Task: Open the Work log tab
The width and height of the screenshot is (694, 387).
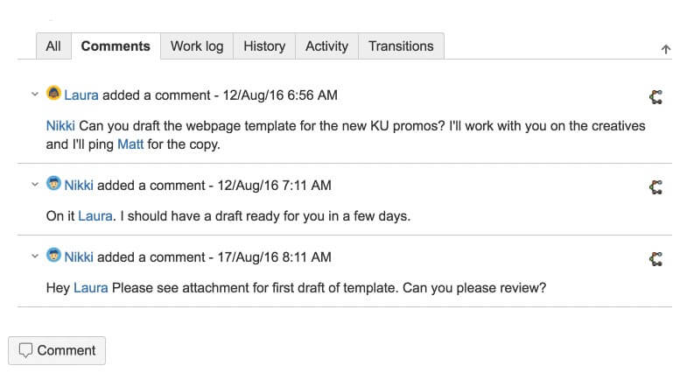Action: pyautogui.click(x=197, y=46)
